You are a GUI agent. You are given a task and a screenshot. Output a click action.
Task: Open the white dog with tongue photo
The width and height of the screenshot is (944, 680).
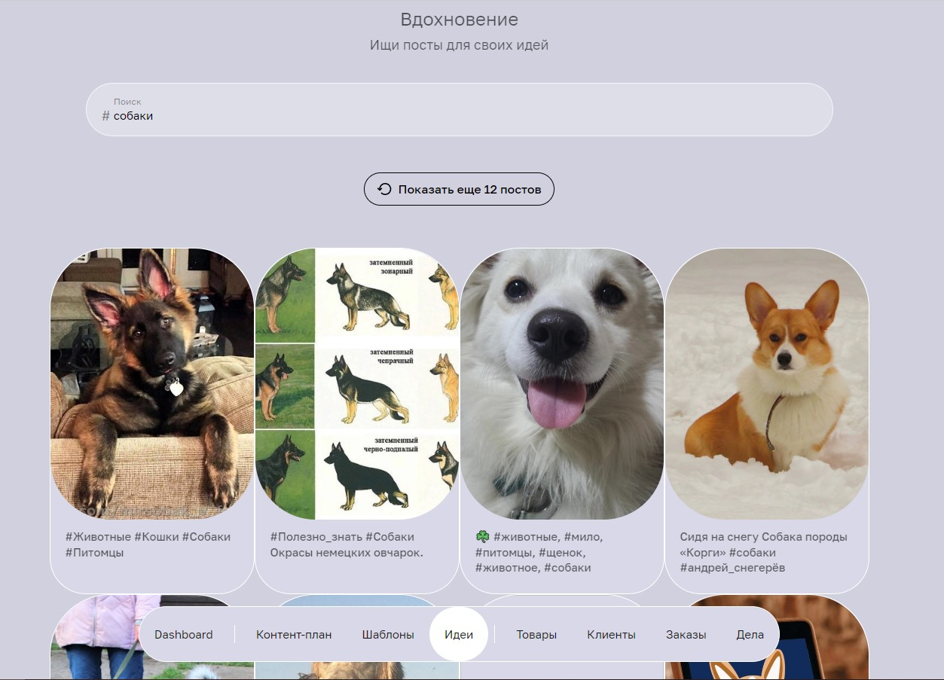tap(562, 384)
